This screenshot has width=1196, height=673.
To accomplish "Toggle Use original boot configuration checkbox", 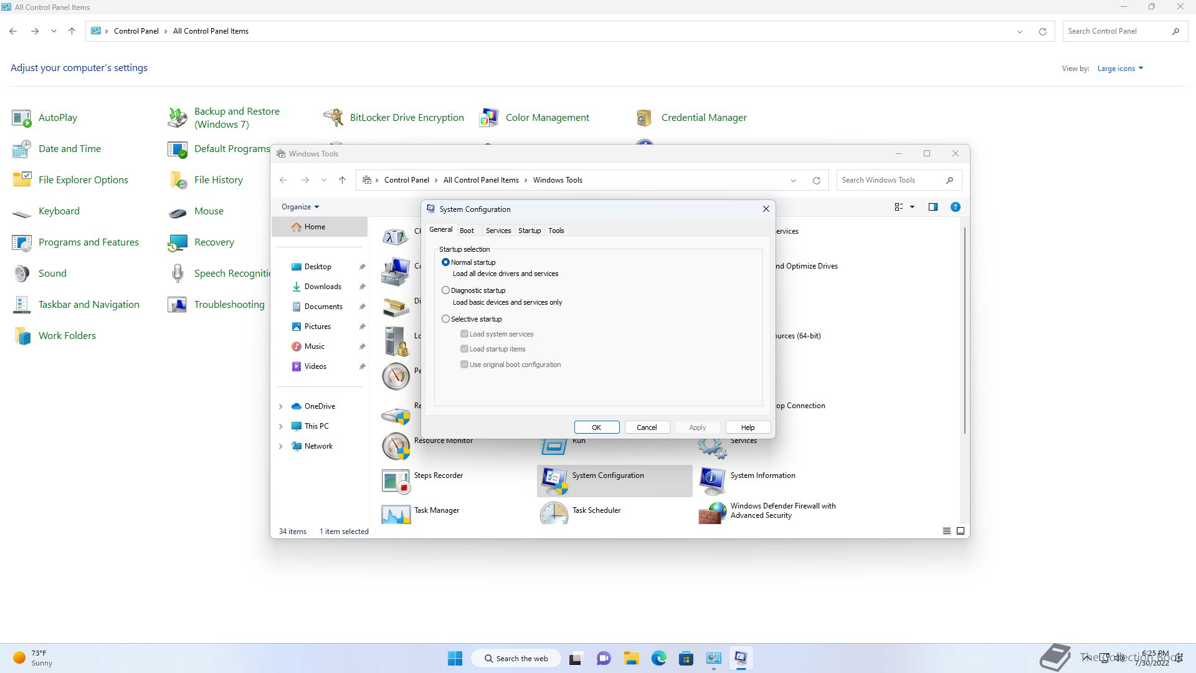I will coord(464,365).
